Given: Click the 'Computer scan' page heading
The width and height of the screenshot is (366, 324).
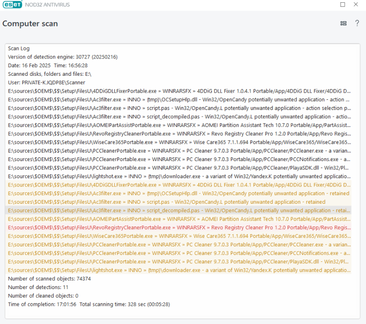Looking at the screenshot, I should point(30,24).
